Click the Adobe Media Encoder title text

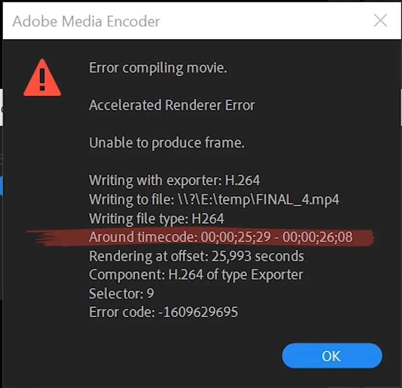pyautogui.click(x=86, y=21)
